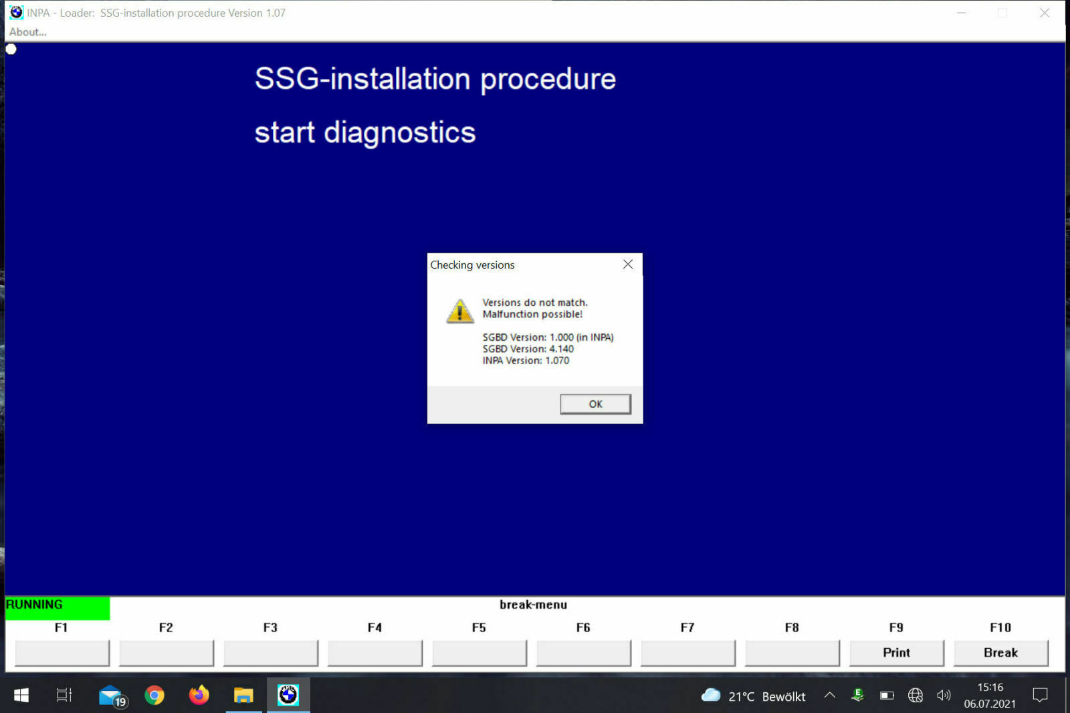The width and height of the screenshot is (1070, 713).
Task: Open the Mail app with 19 unread
Action: (111, 696)
